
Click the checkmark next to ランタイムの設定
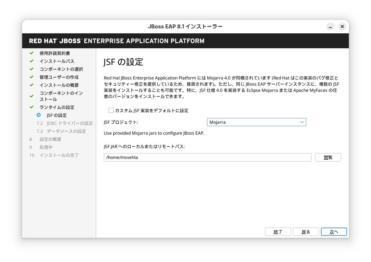pos(32,107)
